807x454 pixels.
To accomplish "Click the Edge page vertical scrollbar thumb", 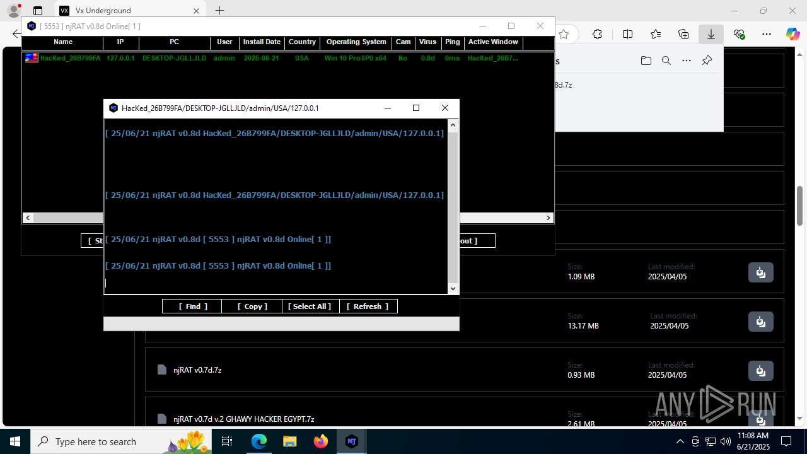I will point(800,206).
